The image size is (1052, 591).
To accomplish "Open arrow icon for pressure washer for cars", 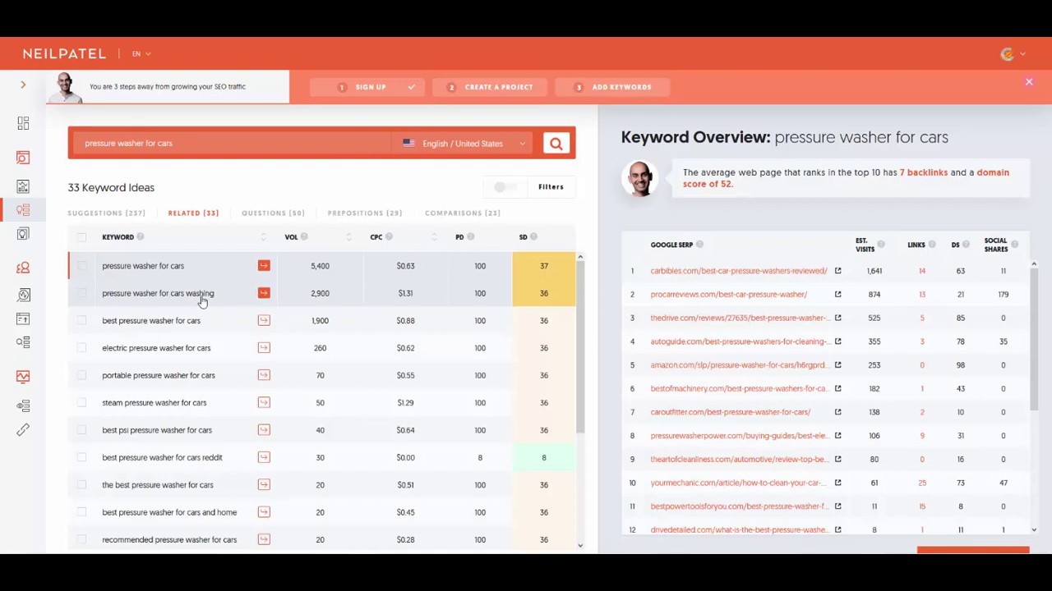I will coord(264,266).
